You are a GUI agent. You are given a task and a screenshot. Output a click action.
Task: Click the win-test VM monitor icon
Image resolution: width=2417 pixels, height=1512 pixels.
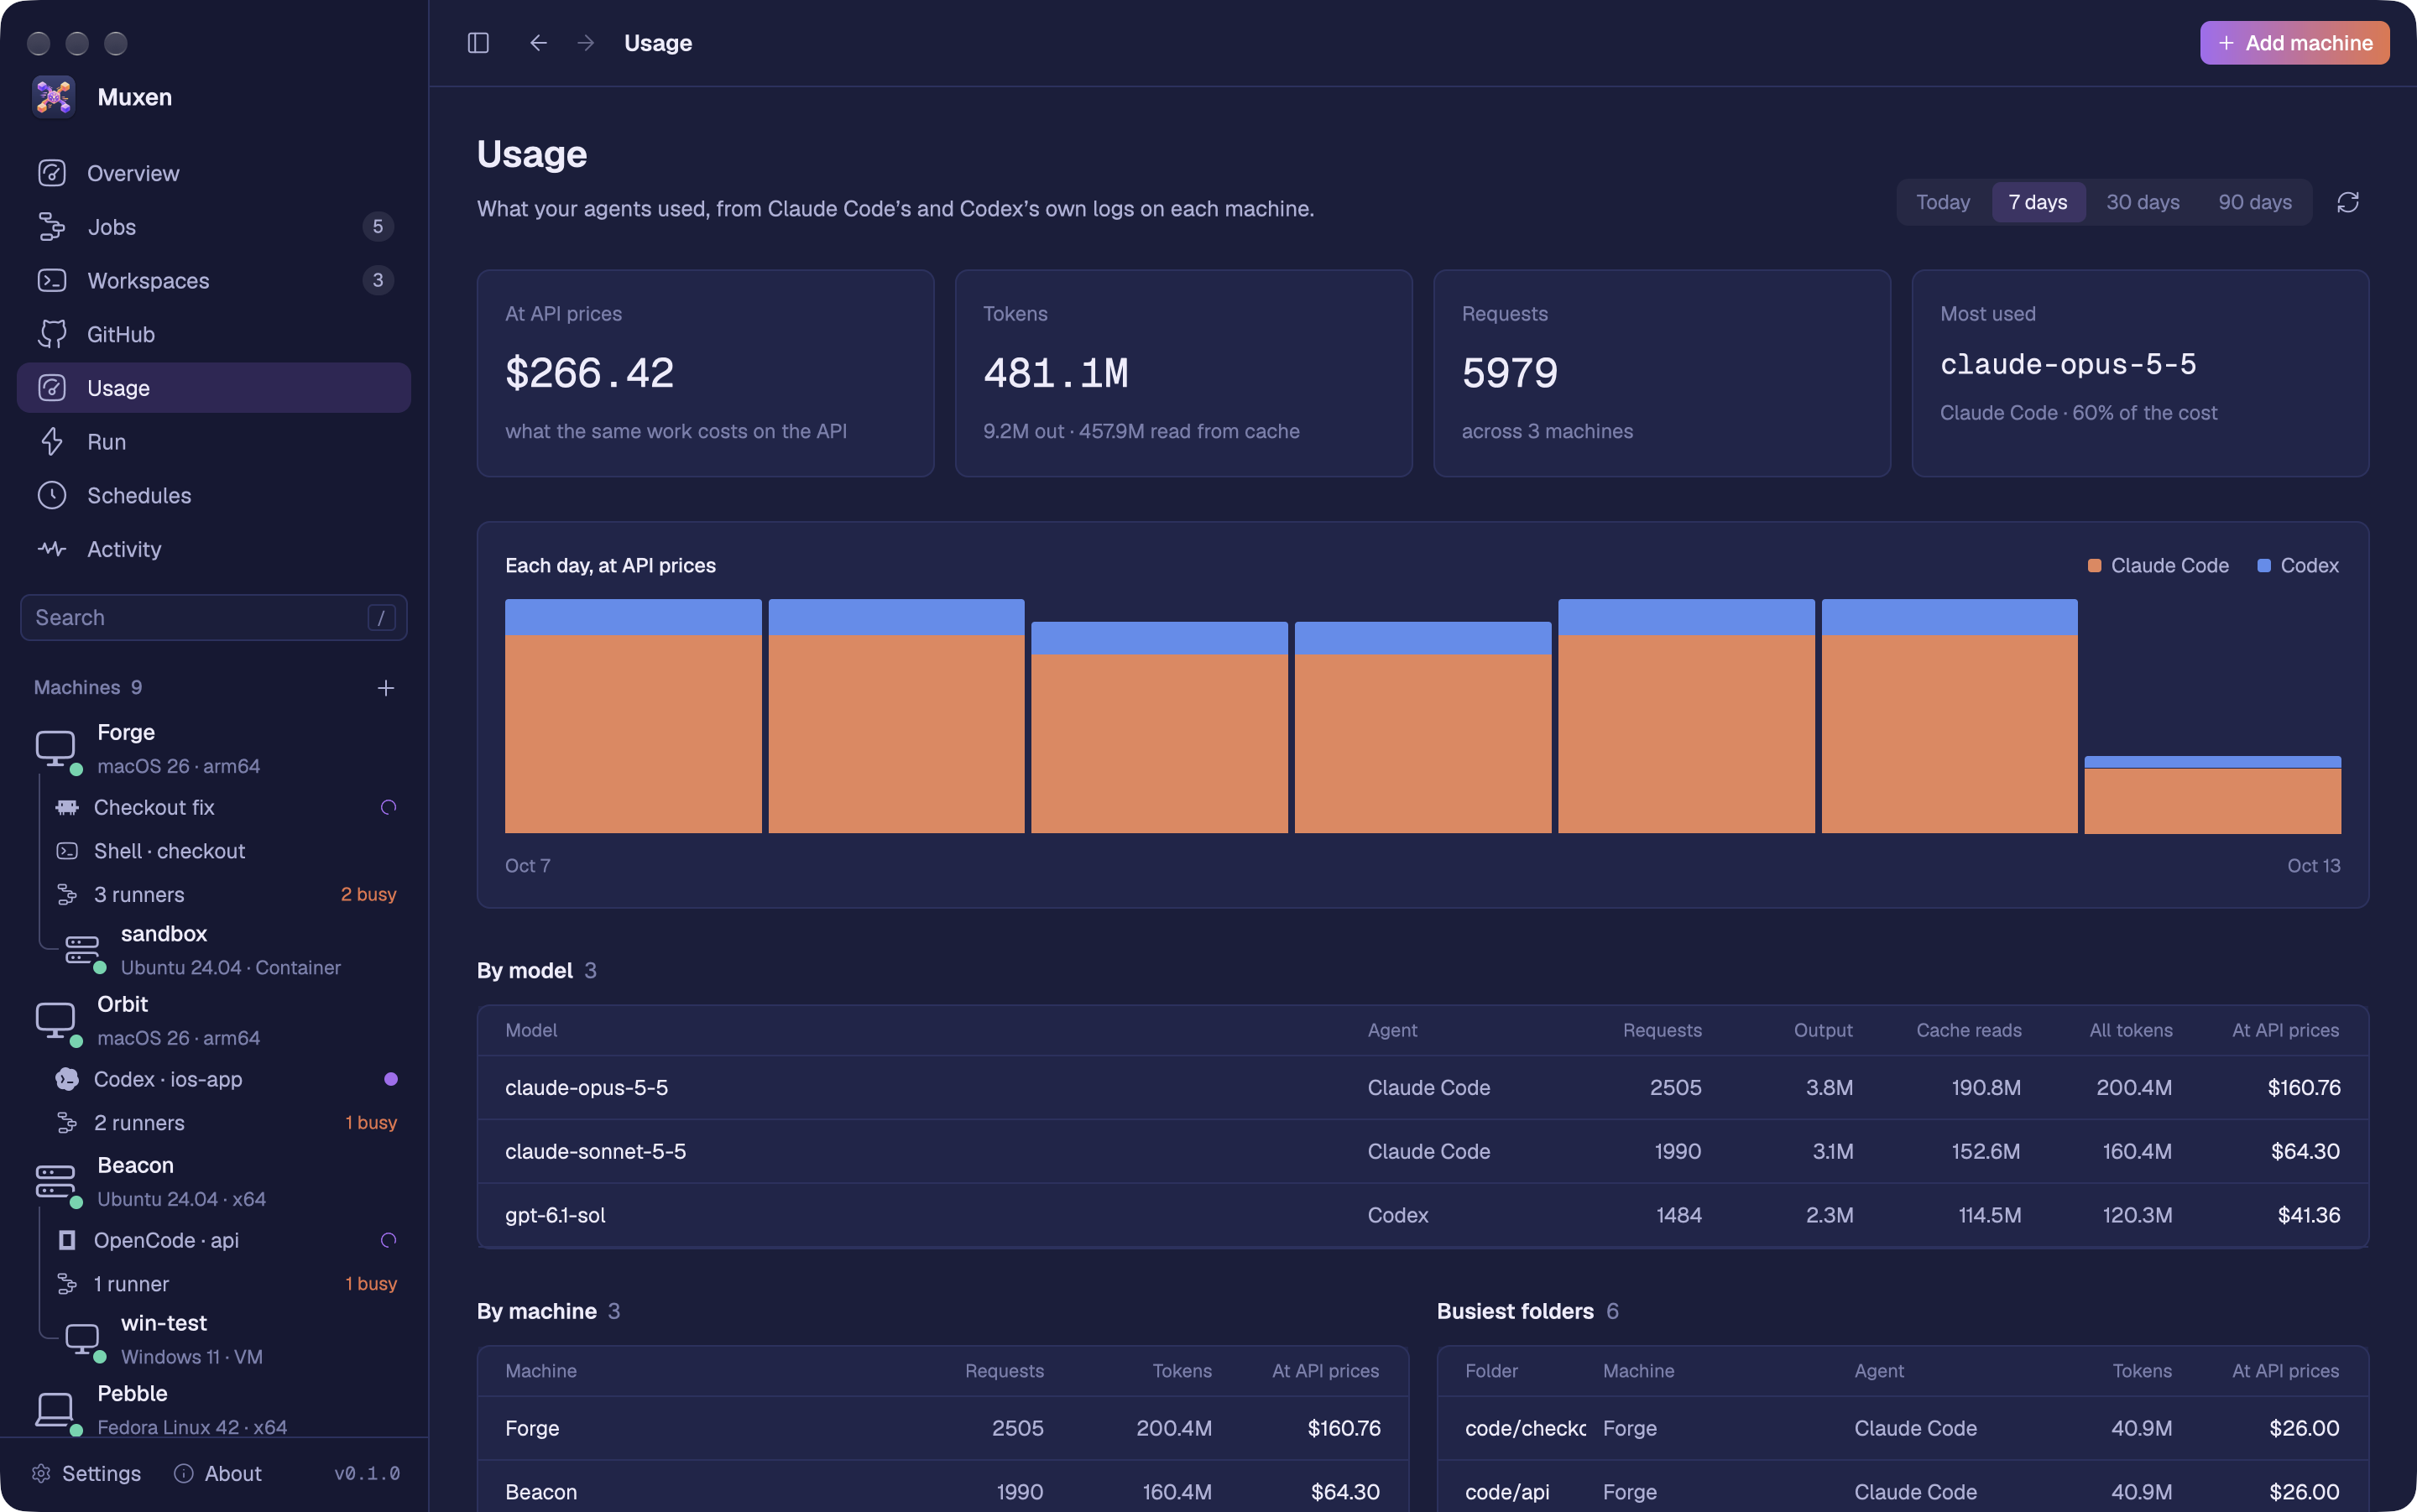click(x=82, y=1338)
